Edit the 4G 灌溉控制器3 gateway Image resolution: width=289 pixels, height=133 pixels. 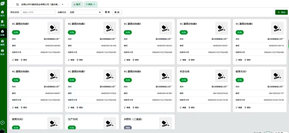pyautogui.click(x=127, y=60)
